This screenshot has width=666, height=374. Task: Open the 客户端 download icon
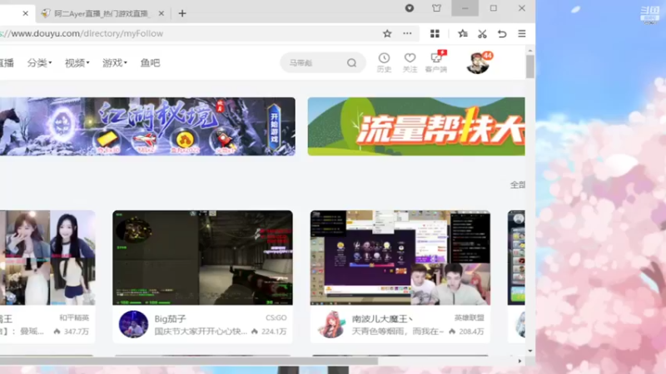click(436, 62)
